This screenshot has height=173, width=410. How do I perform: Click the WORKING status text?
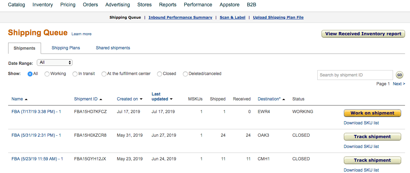click(302, 112)
